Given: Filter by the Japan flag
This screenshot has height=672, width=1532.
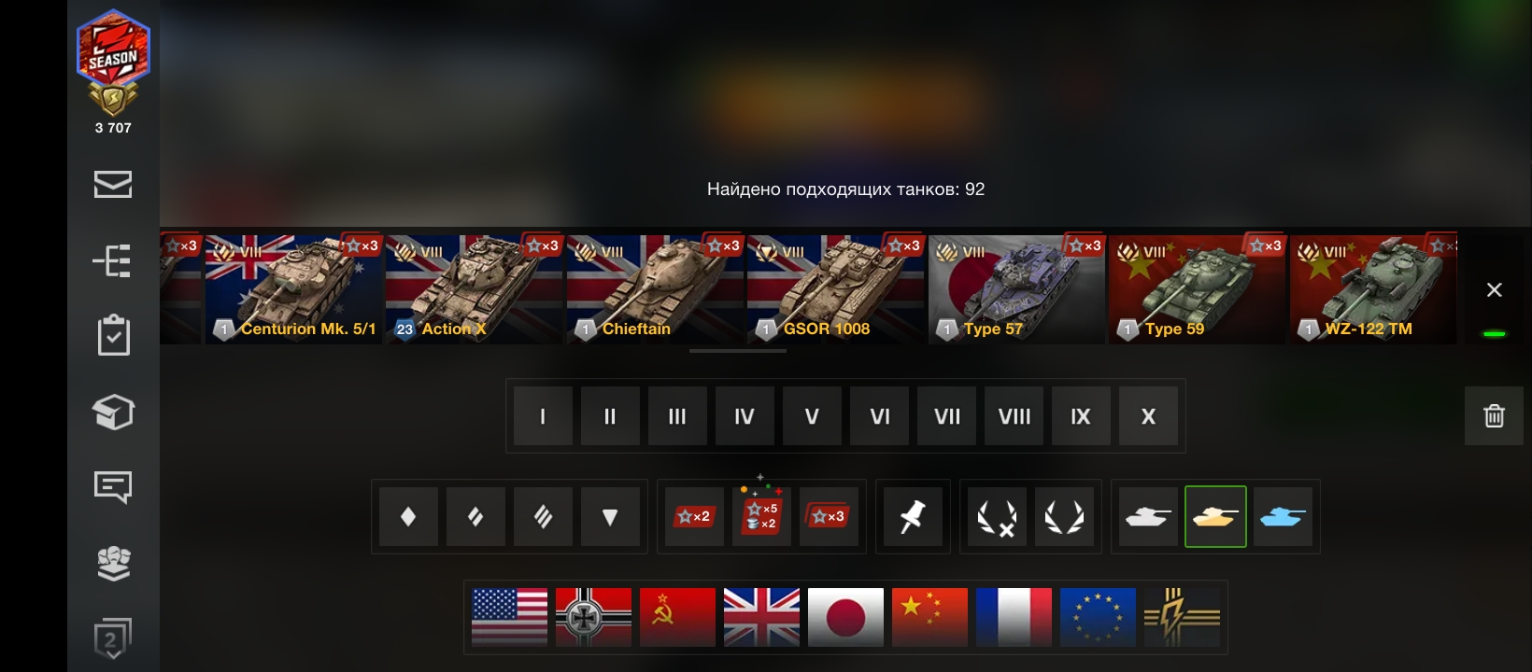Looking at the screenshot, I should click(845, 617).
